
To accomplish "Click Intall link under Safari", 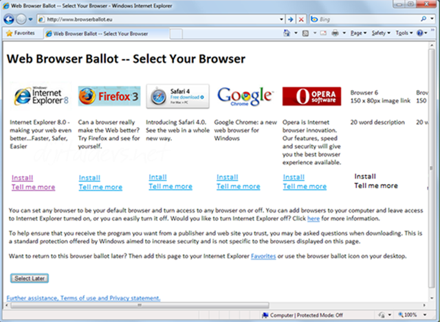I will (x=157, y=177).
